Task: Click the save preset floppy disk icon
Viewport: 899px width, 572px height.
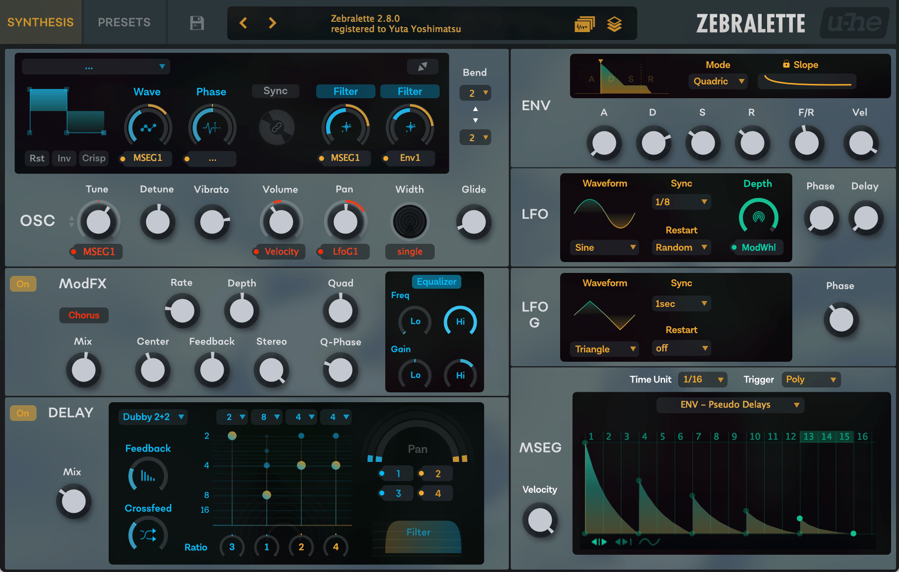Action: click(197, 23)
